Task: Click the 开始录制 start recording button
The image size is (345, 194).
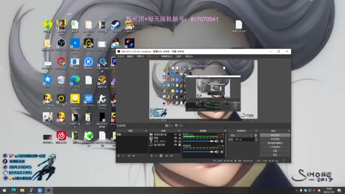Action: (275, 139)
